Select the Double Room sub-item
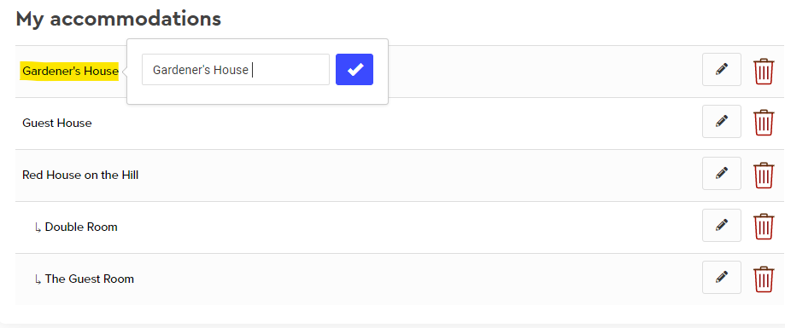The image size is (785, 328). tap(81, 227)
